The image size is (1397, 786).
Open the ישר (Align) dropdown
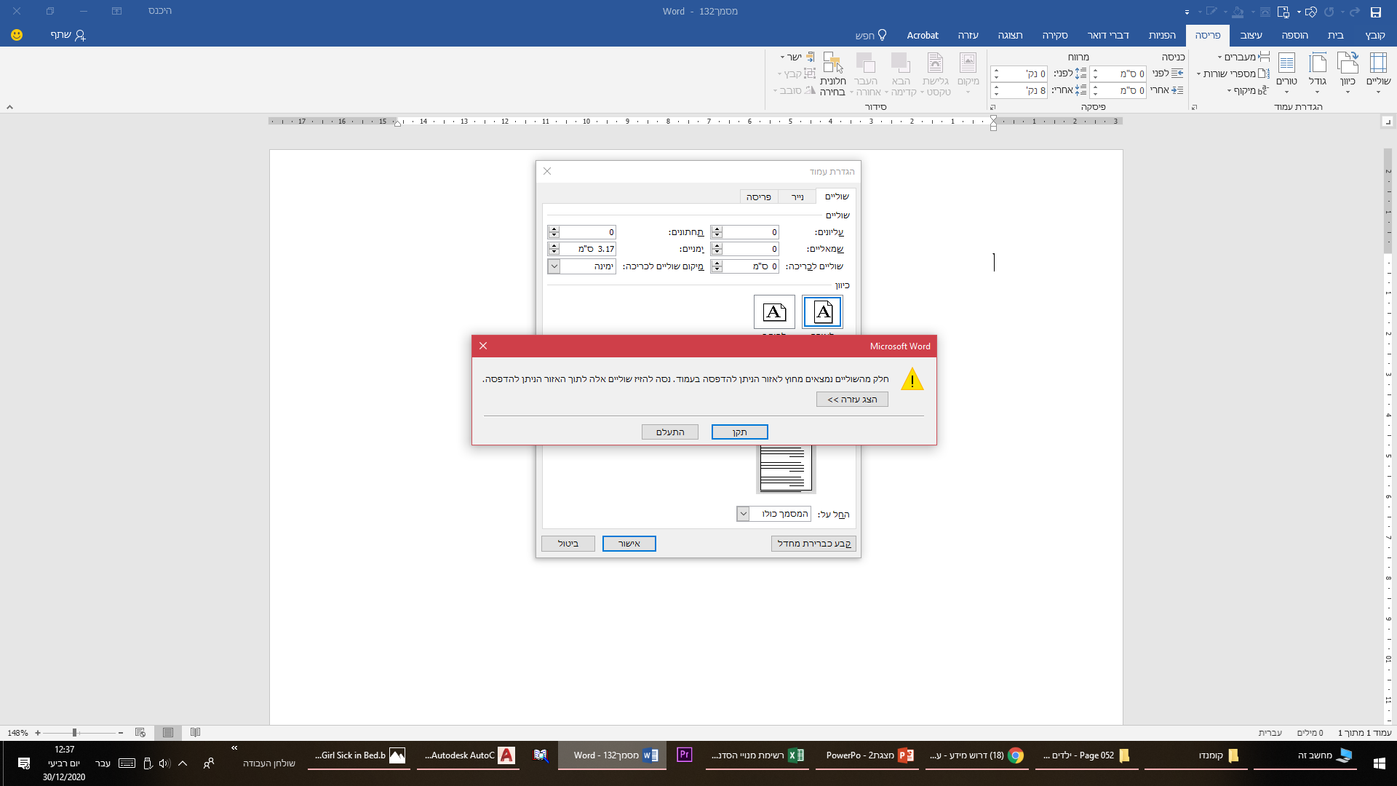(x=797, y=57)
